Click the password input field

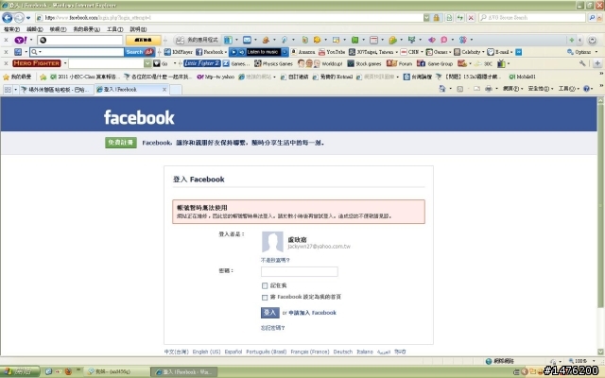[300, 271]
